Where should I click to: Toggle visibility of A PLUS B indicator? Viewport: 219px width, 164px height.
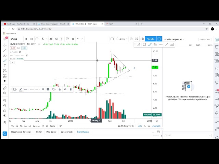[20, 52]
